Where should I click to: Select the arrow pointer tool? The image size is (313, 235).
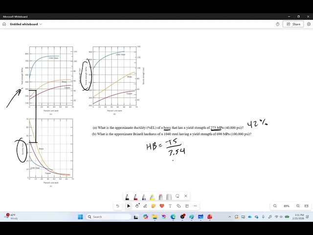[129, 206]
